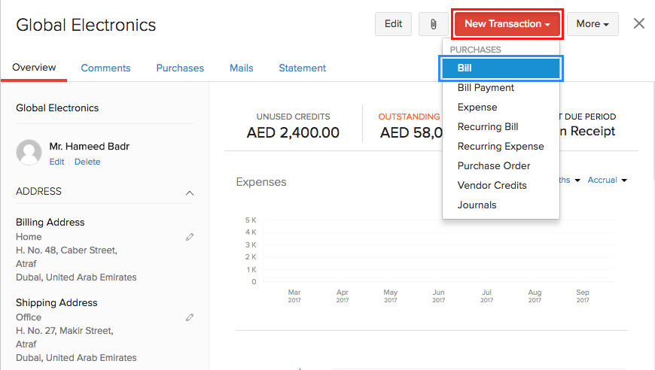Choose Recurring Bill menu entry

(x=488, y=127)
